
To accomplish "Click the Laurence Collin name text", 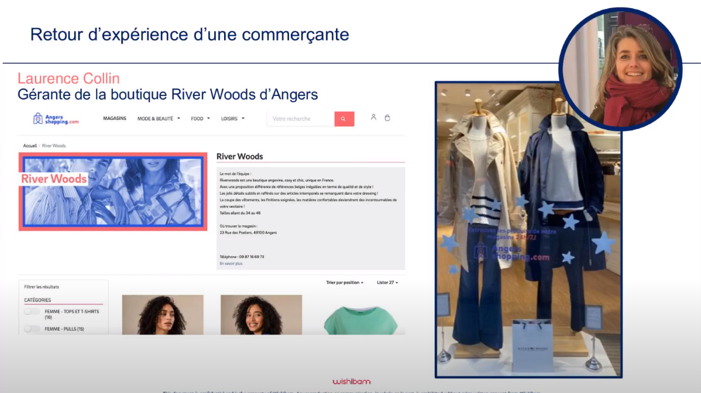I will 68,78.
